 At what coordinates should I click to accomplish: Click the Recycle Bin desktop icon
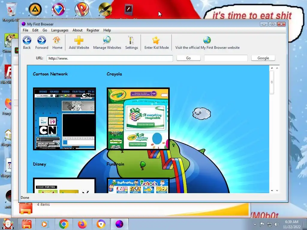point(11,12)
